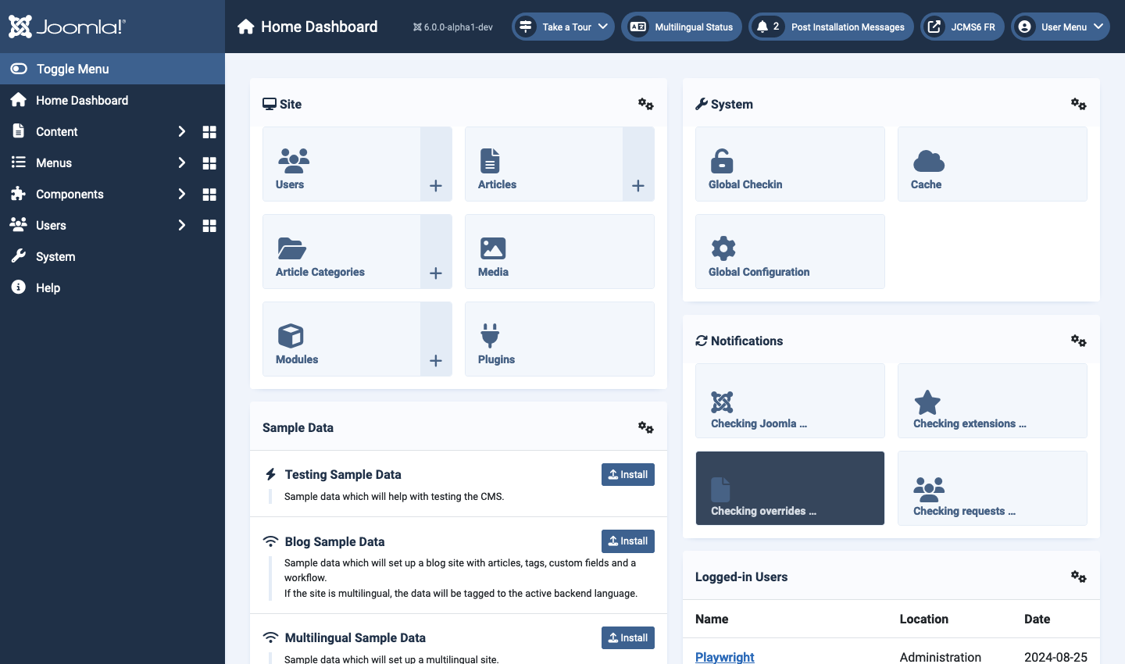1125x664 pixels.
Task: Open Logged-in Users module settings gears
Action: pyautogui.click(x=1078, y=577)
